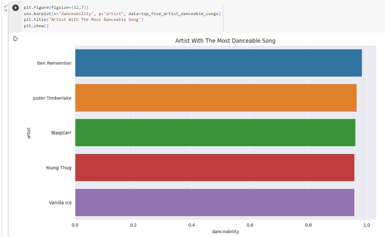Click the Justin Timberlake axis label
Screen dimensions: 385x237
(52, 98)
